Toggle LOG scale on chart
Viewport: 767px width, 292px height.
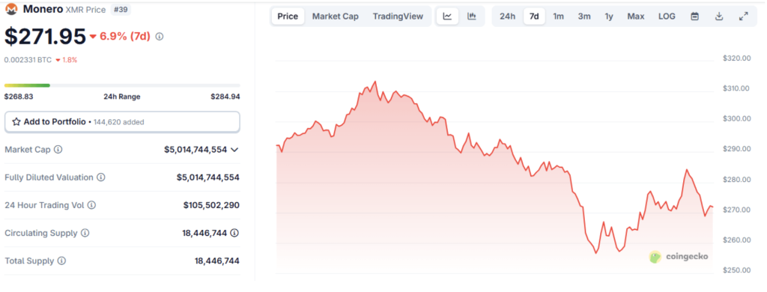[x=667, y=16]
